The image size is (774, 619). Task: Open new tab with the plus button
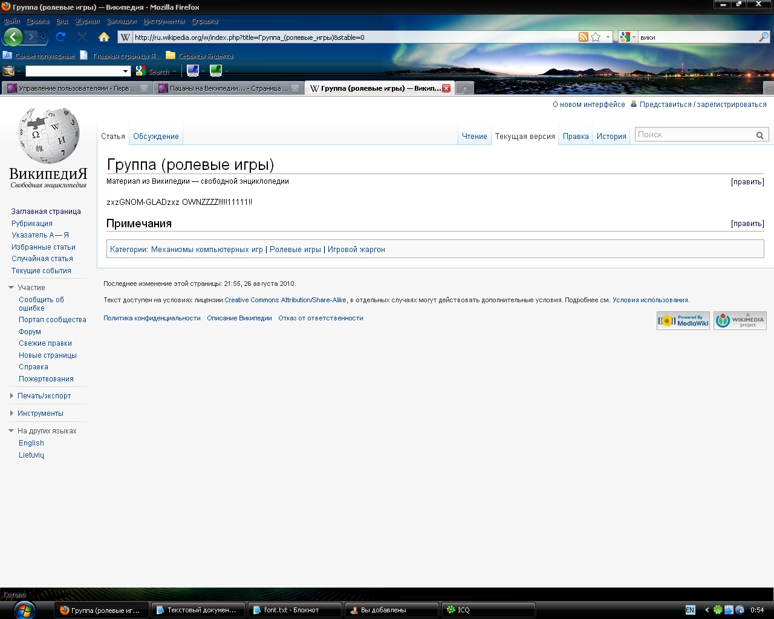(464, 88)
